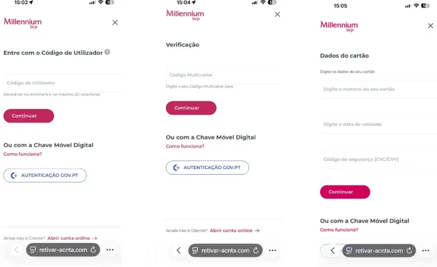The height and width of the screenshot is (267, 437).
Task: Focus the Código Multicanal input field
Action: (222, 75)
